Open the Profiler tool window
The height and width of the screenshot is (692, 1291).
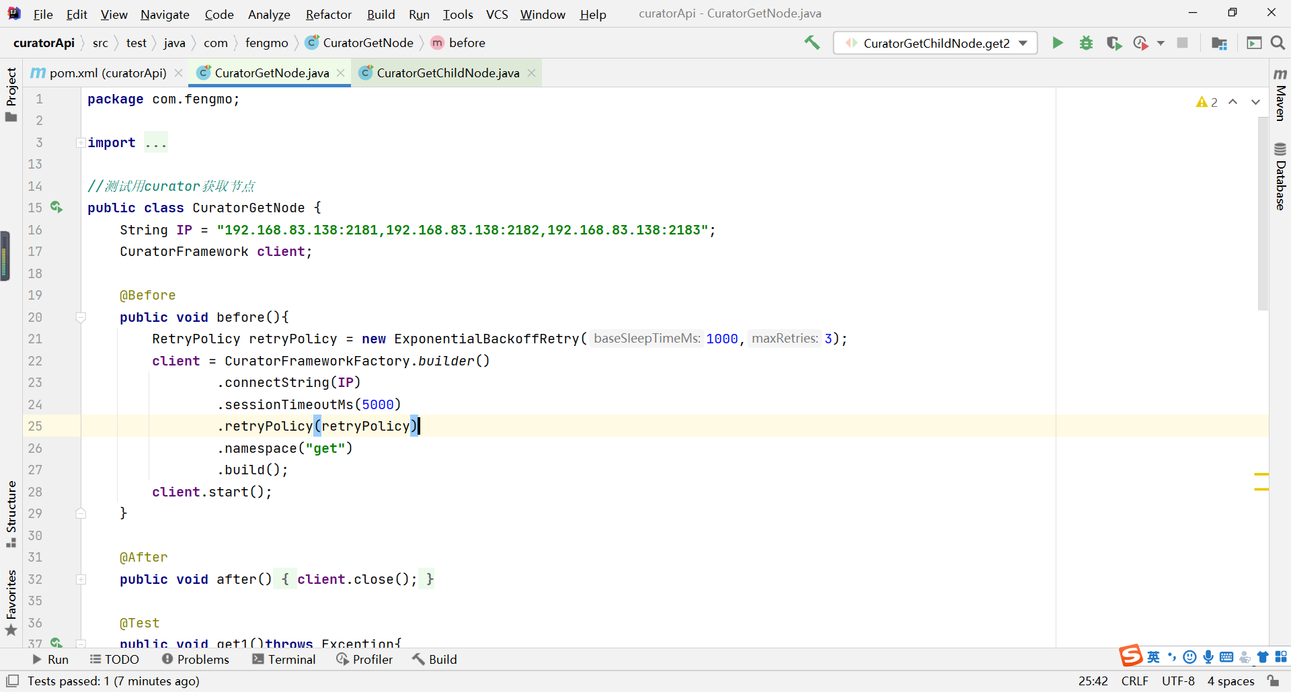tap(364, 659)
